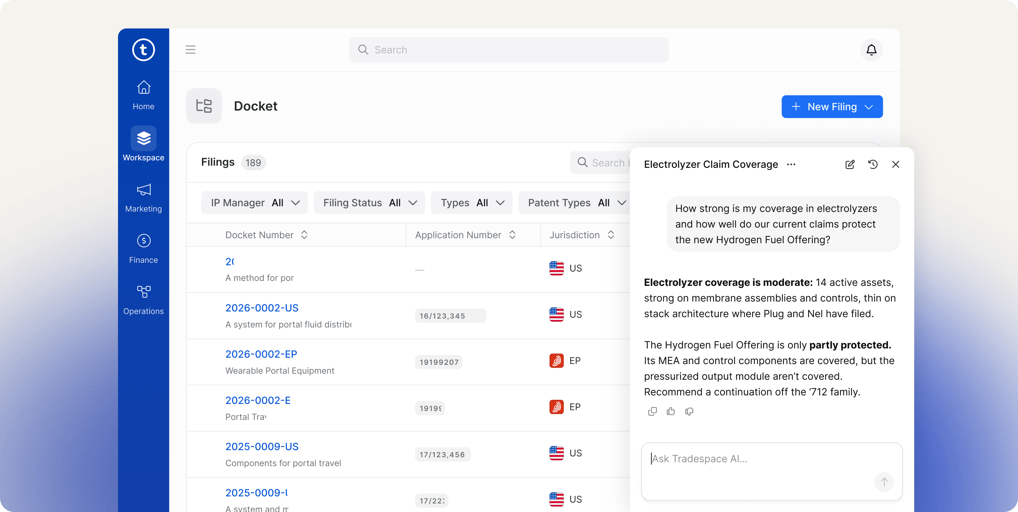Image resolution: width=1018 pixels, height=512 pixels.
Task: Click the top global Search field
Action: [509, 50]
